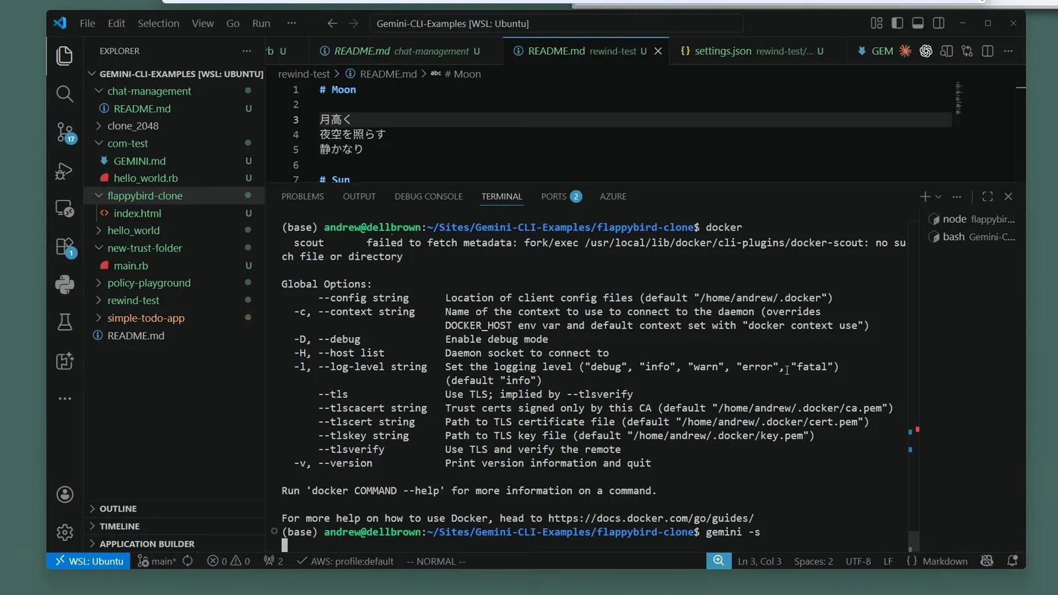
Task: Open preview to the side
Action: 946,51
